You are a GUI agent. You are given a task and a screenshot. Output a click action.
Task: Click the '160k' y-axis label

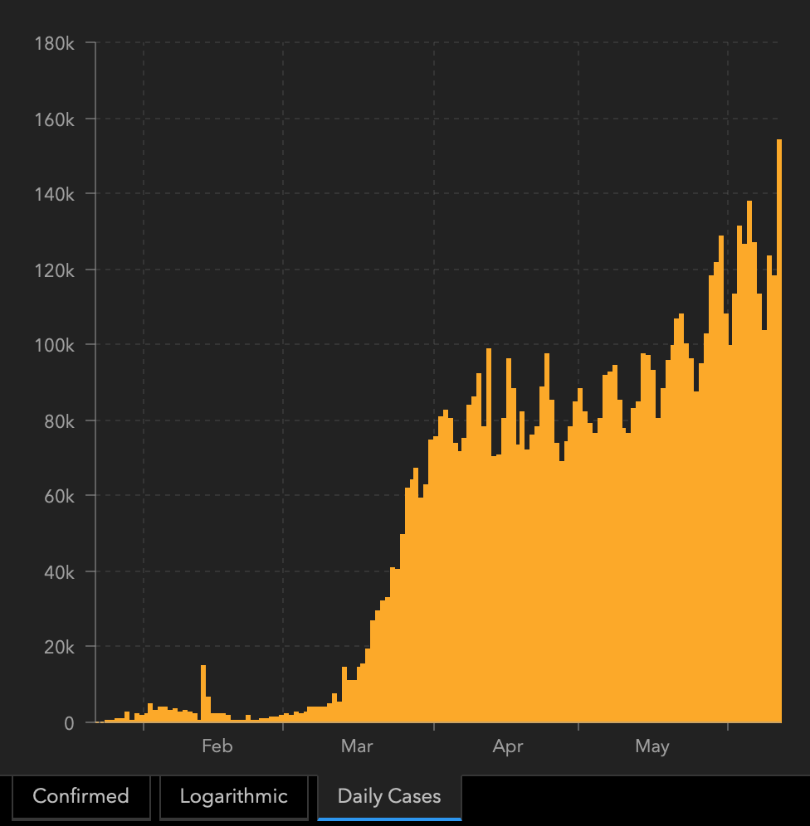point(54,120)
